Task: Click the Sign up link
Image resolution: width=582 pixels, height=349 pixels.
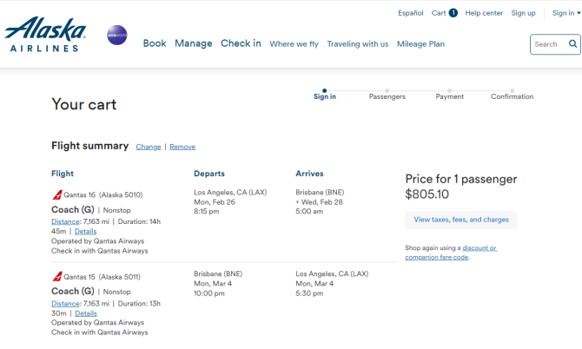Action: click(x=523, y=13)
